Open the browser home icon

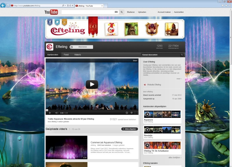coord(222,5)
